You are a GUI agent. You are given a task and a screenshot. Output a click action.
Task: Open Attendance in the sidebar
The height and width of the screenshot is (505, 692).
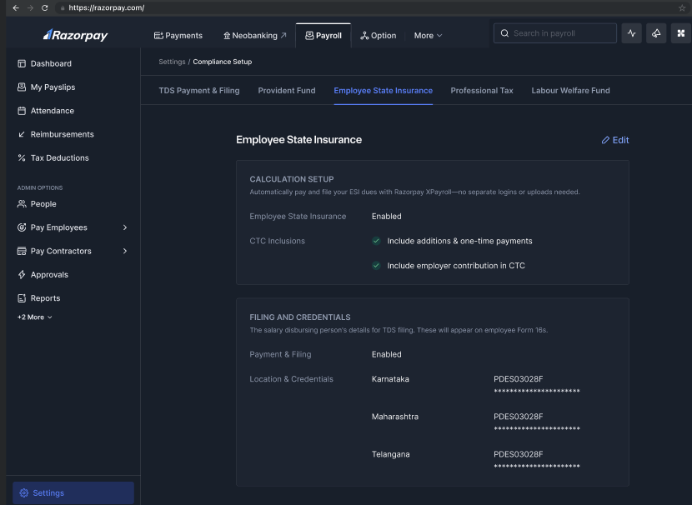coord(52,111)
